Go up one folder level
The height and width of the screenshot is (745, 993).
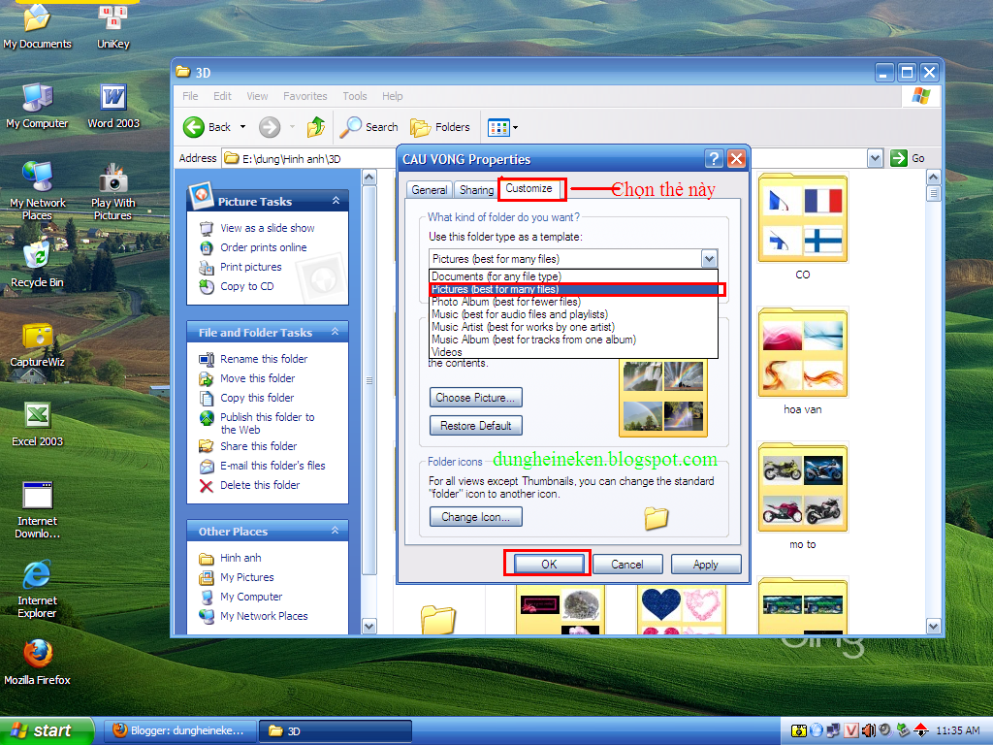coord(316,127)
